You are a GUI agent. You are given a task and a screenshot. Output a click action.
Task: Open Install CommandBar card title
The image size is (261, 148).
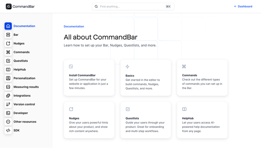pyautogui.click(x=82, y=75)
